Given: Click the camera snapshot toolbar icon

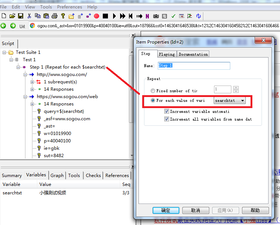Looking at the screenshot, I should coord(156,16).
